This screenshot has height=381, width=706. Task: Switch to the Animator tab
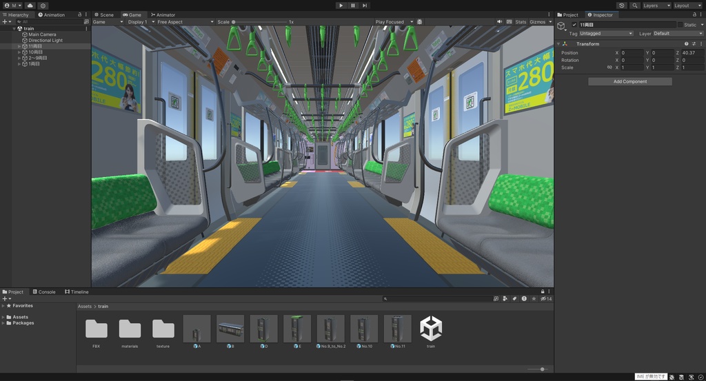coord(163,15)
